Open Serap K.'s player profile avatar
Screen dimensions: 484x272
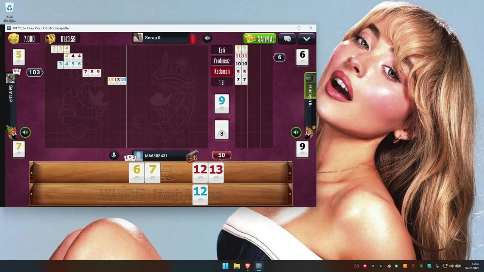click(138, 38)
